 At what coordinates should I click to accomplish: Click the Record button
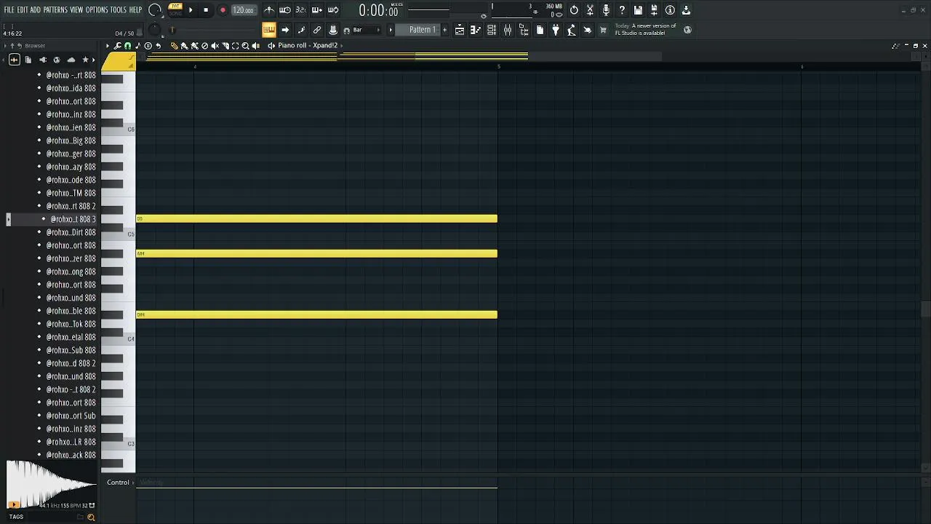(x=223, y=10)
